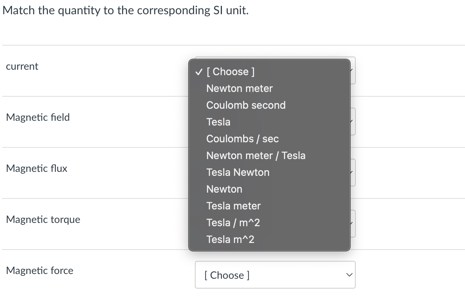
Task: Click the "Magnetic field" quantity label
Action: [x=38, y=117]
